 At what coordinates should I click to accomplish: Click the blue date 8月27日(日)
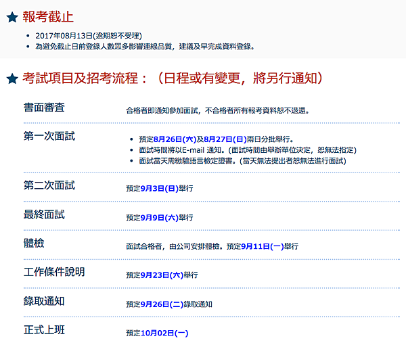click(225, 139)
